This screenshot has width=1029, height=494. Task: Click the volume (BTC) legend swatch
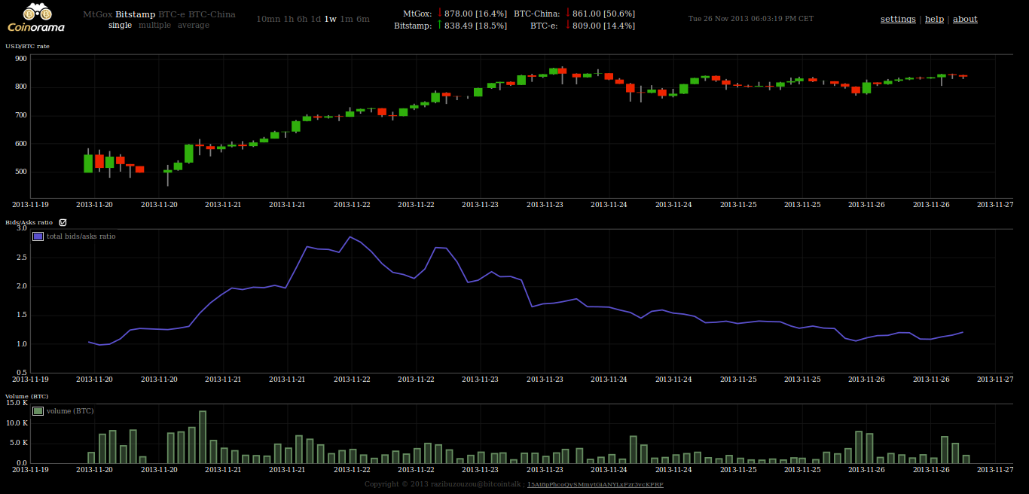[x=38, y=411]
